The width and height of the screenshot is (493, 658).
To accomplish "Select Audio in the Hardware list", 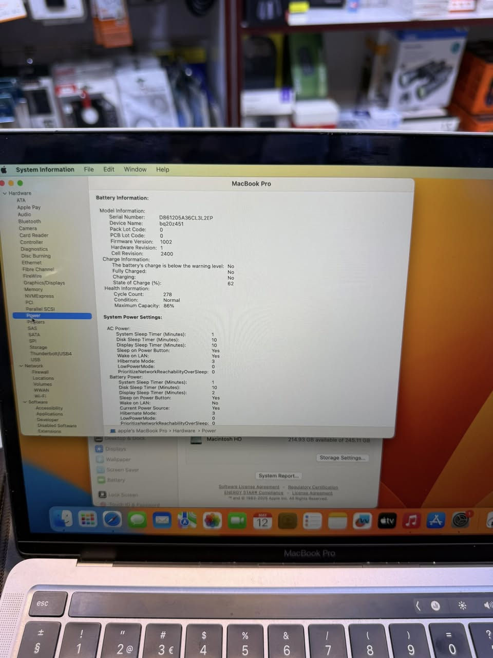I will [x=25, y=214].
